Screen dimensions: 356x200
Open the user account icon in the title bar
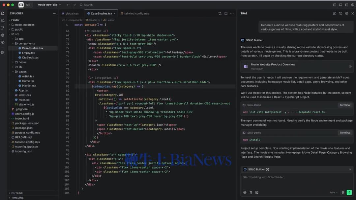(353, 5)
